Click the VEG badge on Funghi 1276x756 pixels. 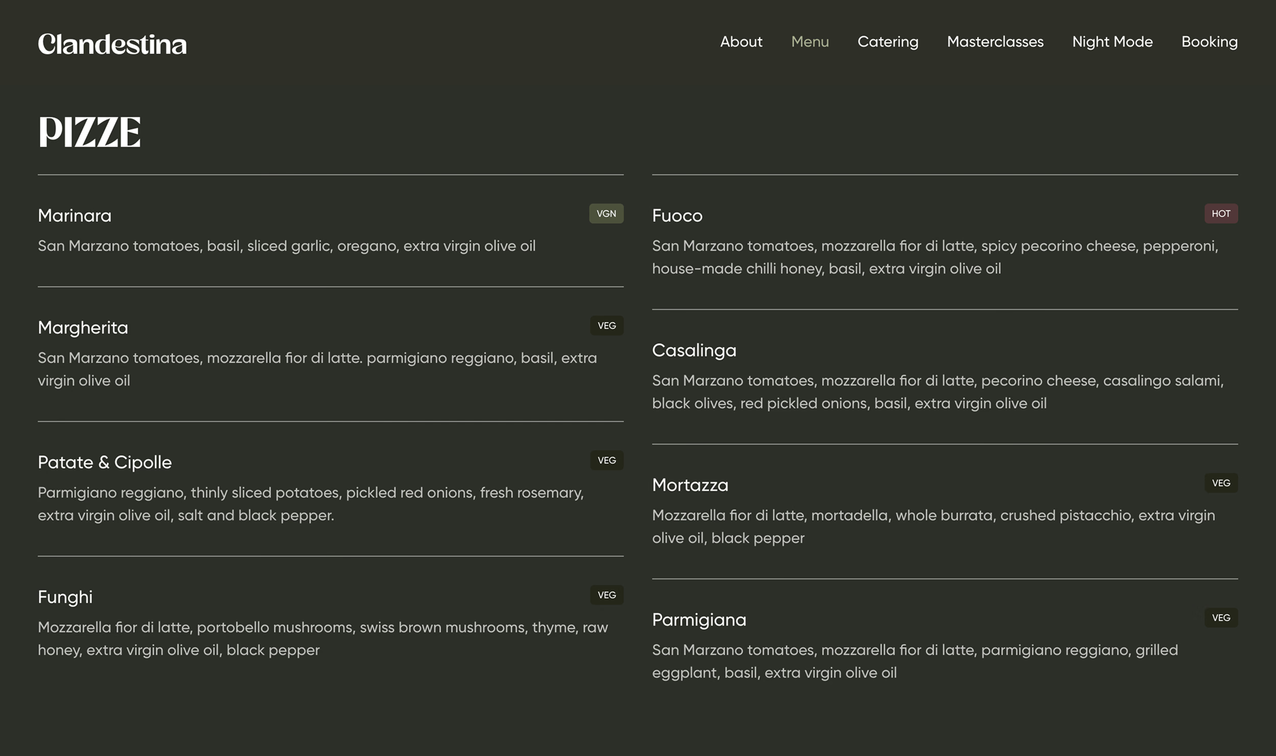tap(607, 595)
